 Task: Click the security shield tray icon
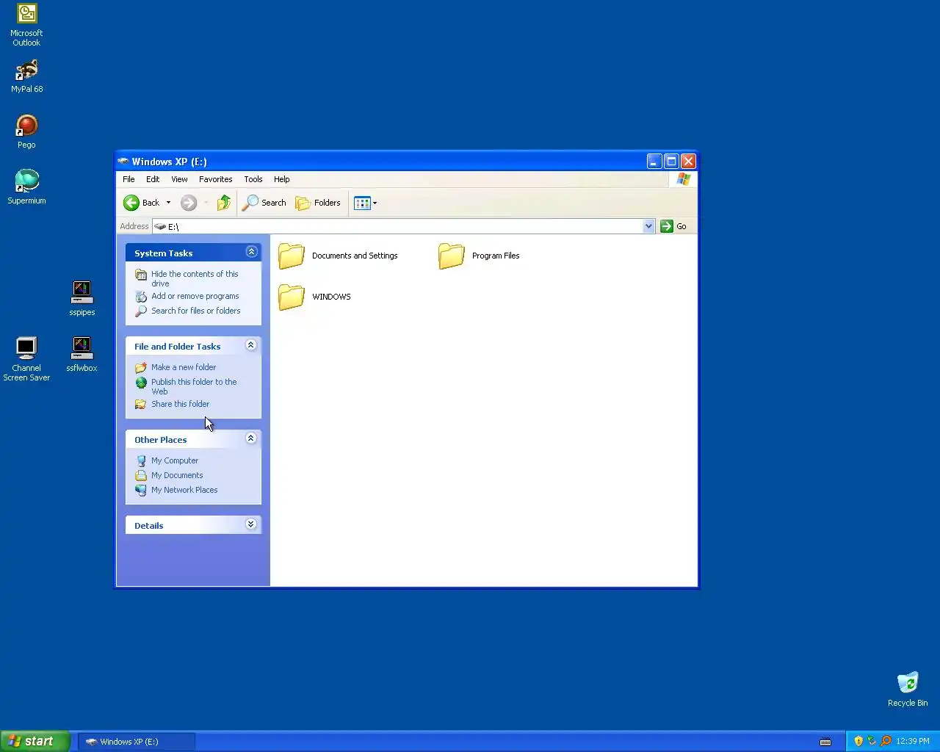point(858,741)
